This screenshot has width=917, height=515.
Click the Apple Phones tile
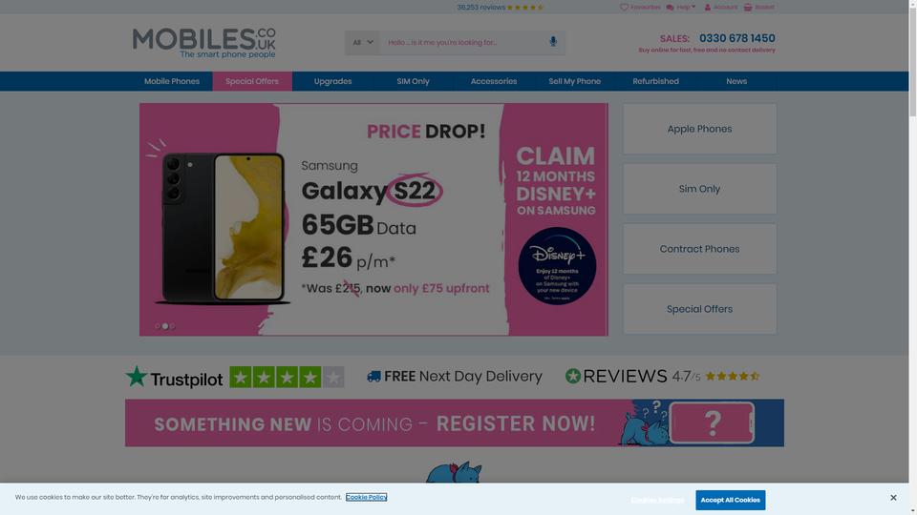click(699, 129)
